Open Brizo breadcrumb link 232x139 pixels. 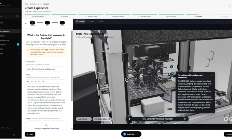(x=26, y=4)
